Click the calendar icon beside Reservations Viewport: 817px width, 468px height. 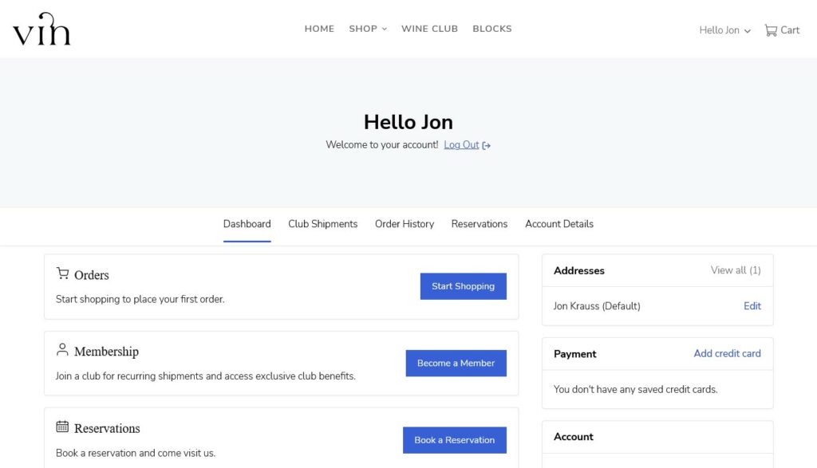point(62,427)
